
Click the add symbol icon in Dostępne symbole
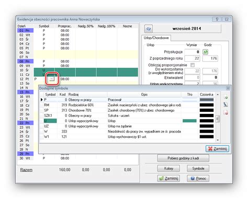[x=226, y=97]
